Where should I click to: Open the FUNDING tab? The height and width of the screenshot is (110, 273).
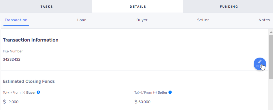(229, 7)
